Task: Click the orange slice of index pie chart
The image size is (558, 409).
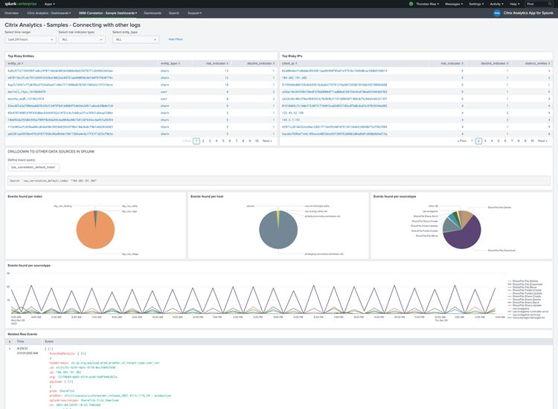Action: click(94, 231)
